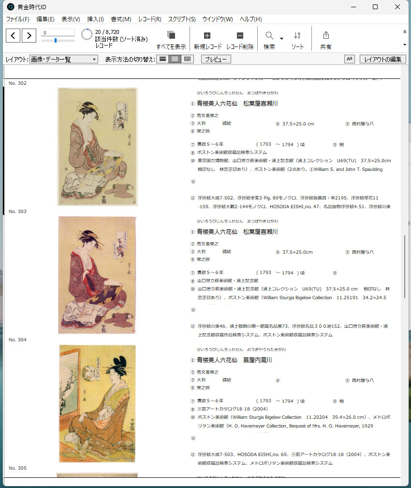Move the record navigation slider

tap(55, 41)
